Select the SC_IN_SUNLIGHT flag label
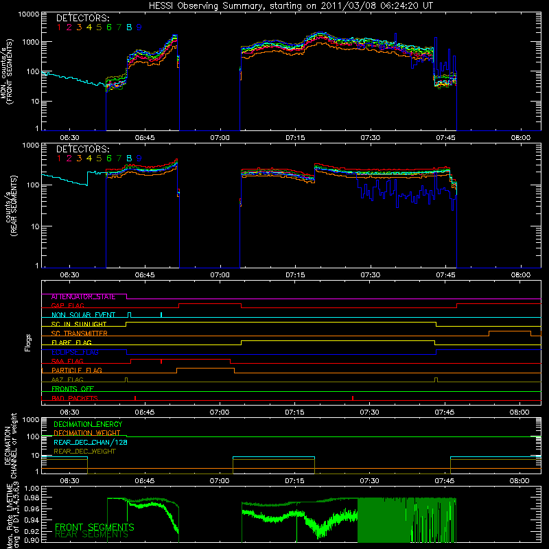The width and height of the screenshot is (549, 549). [79, 324]
